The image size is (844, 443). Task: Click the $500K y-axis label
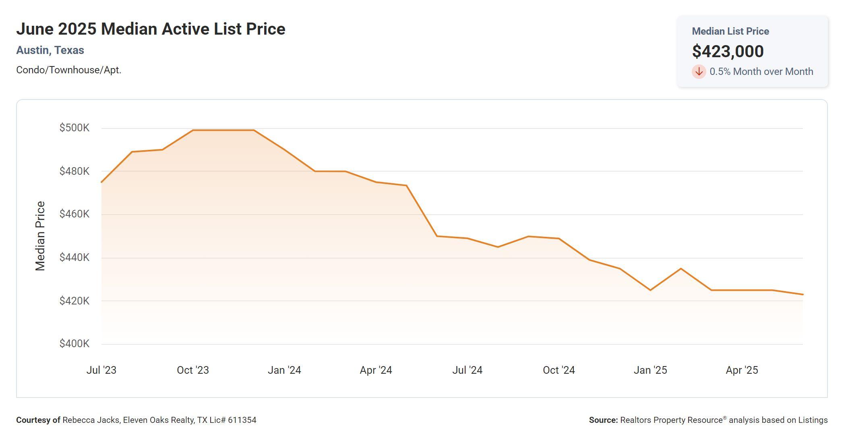click(x=74, y=128)
